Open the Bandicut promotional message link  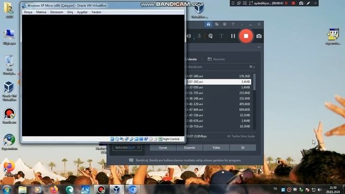tap(188, 161)
